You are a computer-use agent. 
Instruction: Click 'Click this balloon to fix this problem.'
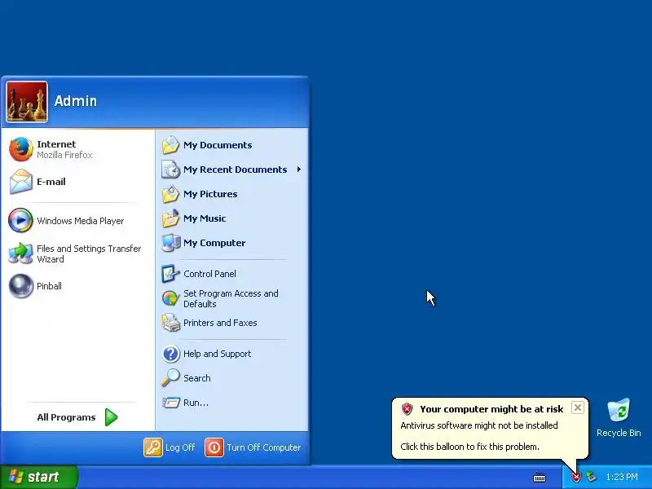tap(469, 447)
